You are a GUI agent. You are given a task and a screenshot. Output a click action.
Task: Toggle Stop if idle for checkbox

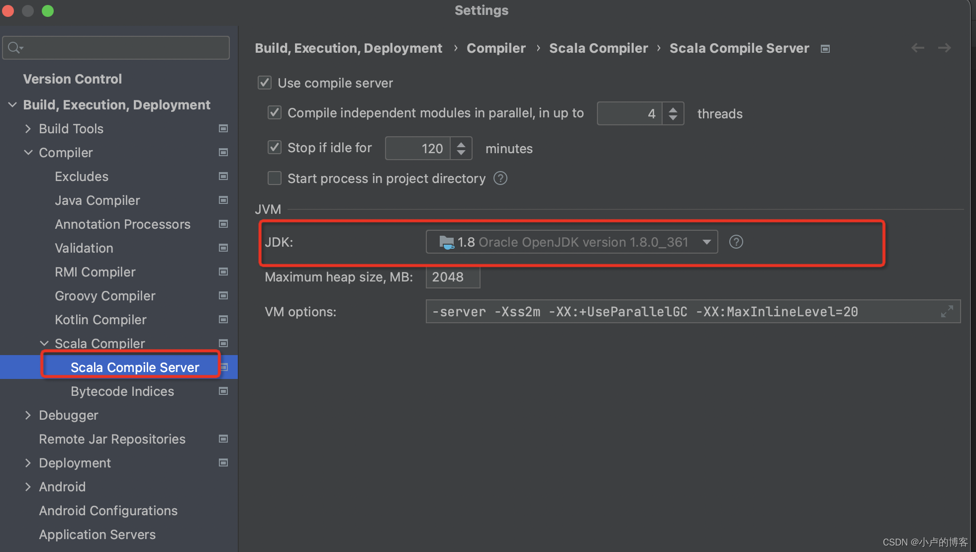274,148
